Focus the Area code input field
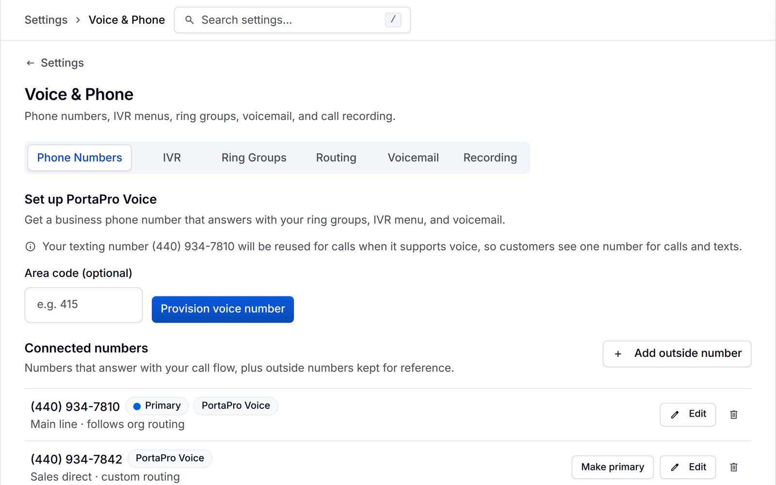Screen dimensions: 776x485 coord(83,305)
